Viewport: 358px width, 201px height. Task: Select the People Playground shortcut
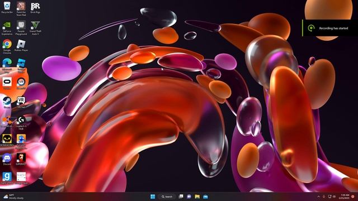coord(21,28)
